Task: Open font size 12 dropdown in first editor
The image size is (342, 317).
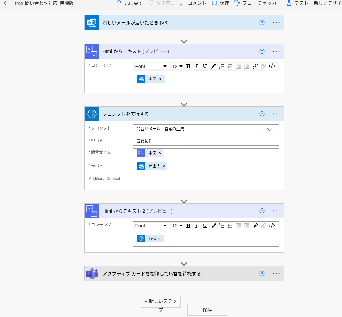Action: (x=177, y=66)
